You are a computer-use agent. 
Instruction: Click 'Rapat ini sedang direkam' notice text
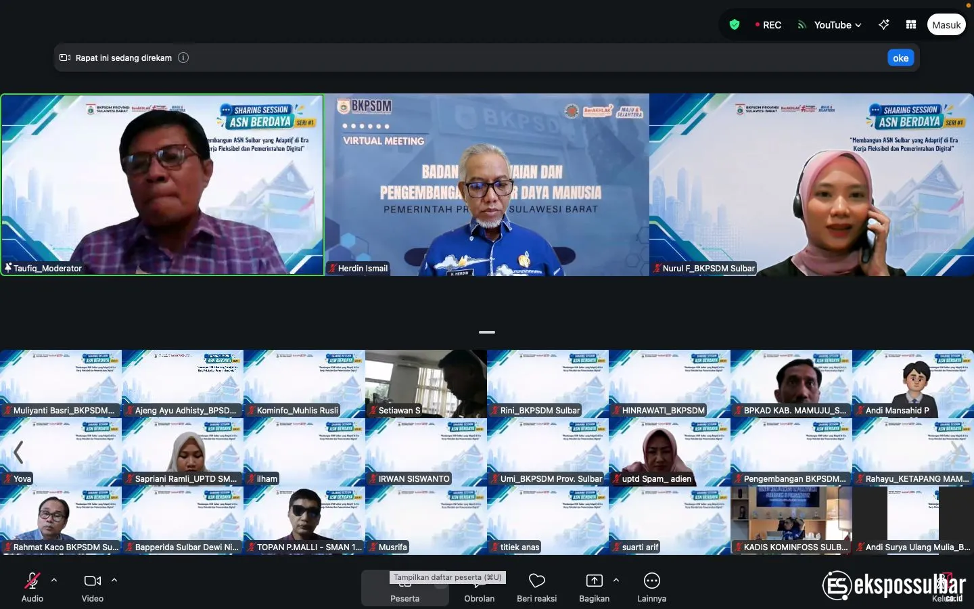pyautogui.click(x=123, y=58)
